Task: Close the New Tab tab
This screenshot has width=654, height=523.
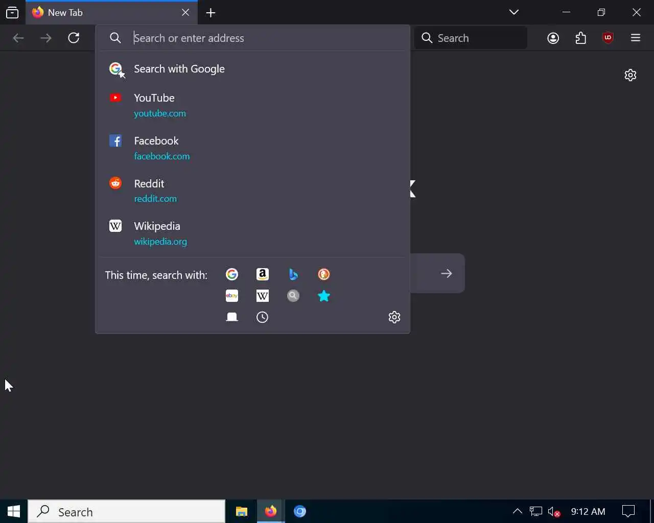Action: click(x=185, y=13)
